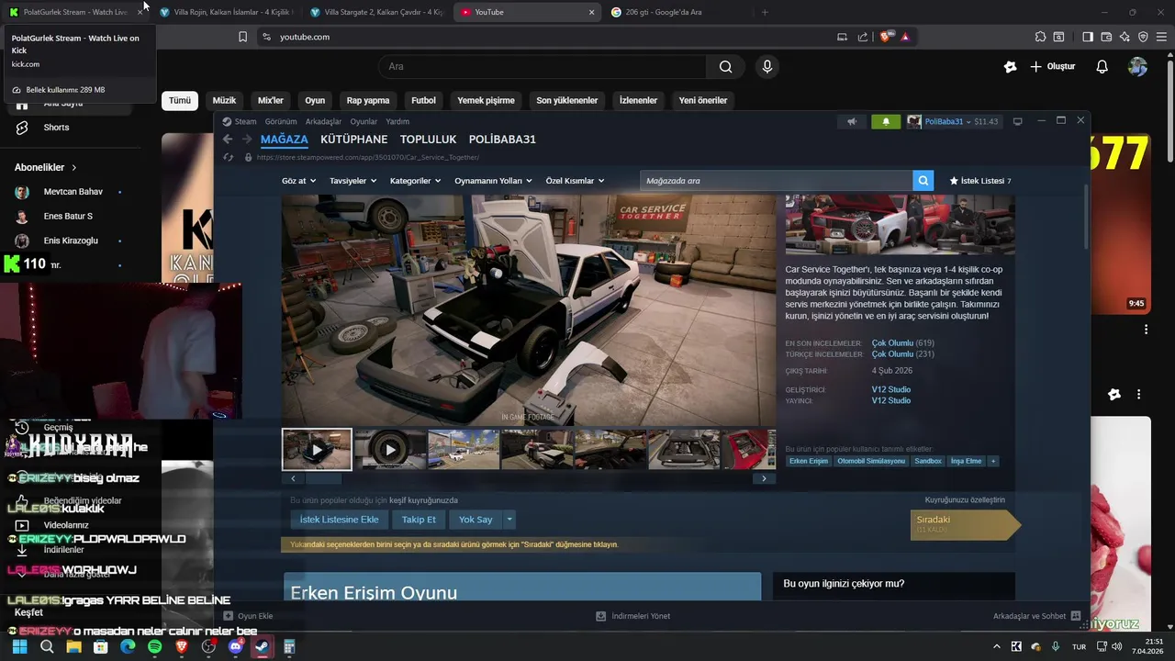This screenshot has width=1175, height=661.
Task: Switch Steam to Big Picture mode
Action: [1017, 121]
